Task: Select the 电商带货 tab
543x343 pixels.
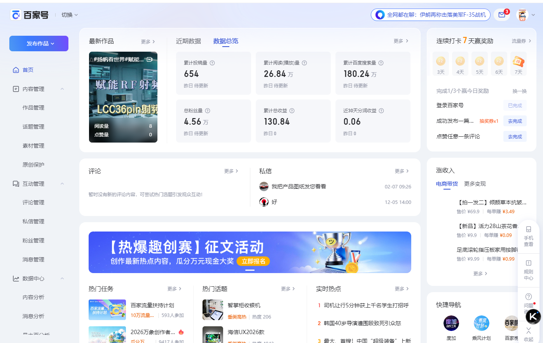Action: (447, 184)
